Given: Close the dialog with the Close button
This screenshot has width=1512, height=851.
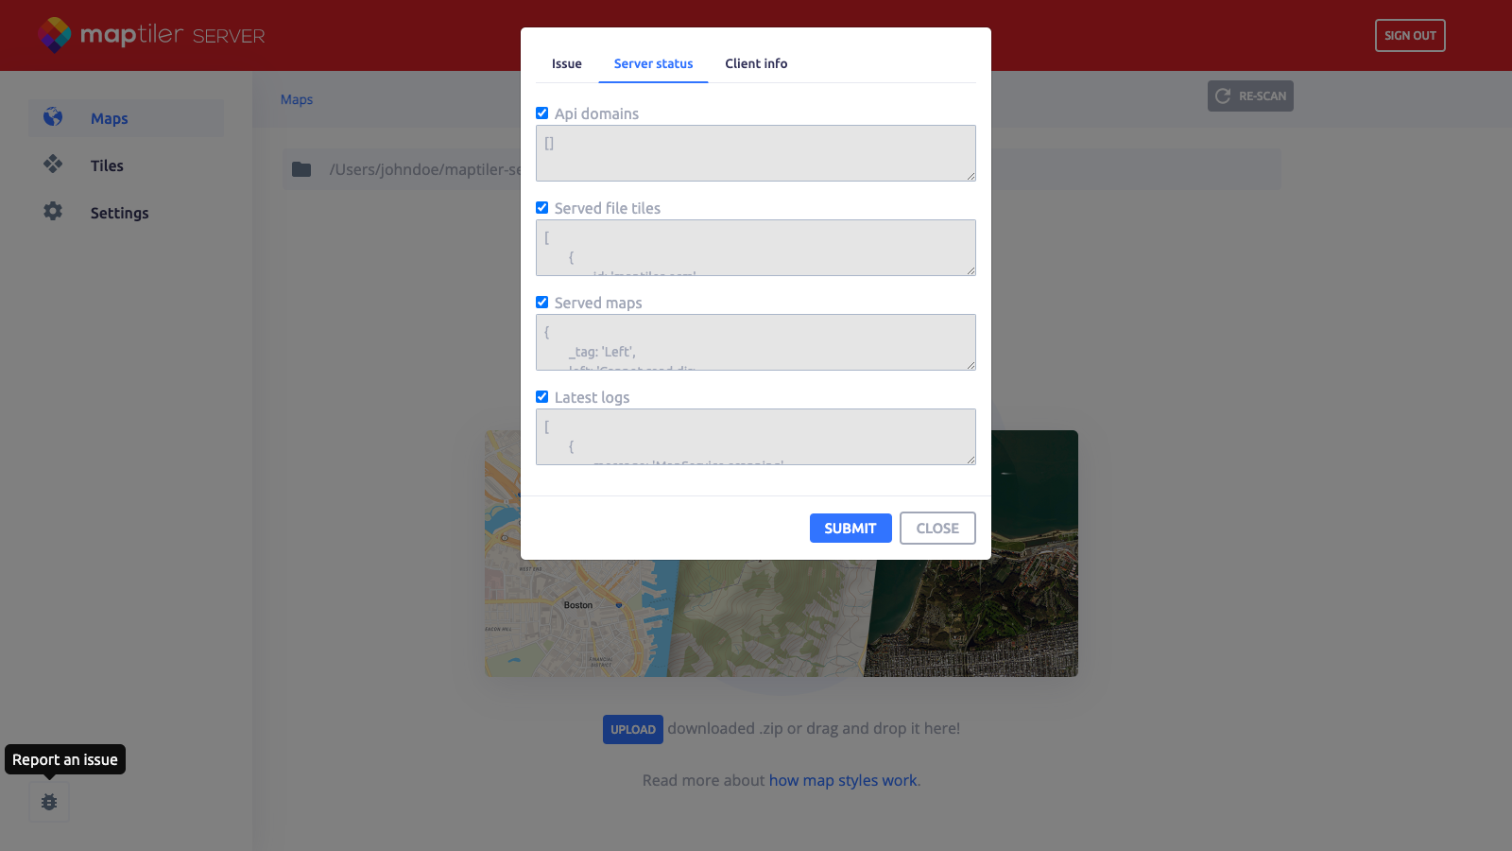Looking at the screenshot, I should [936, 528].
